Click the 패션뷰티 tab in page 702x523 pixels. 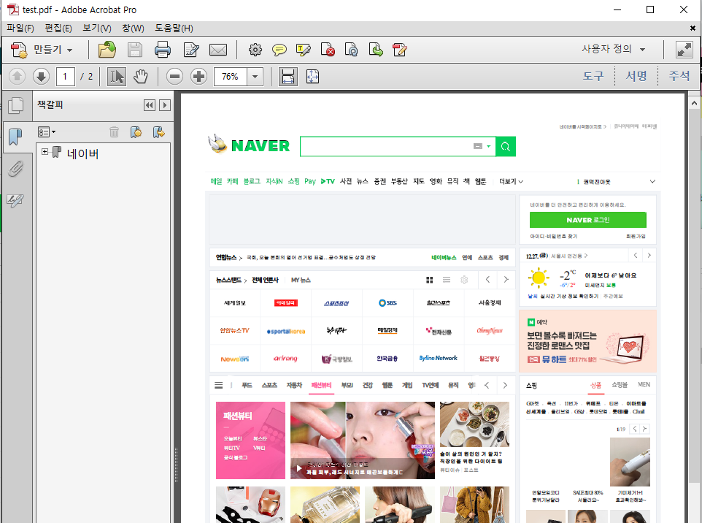coord(322,385)
